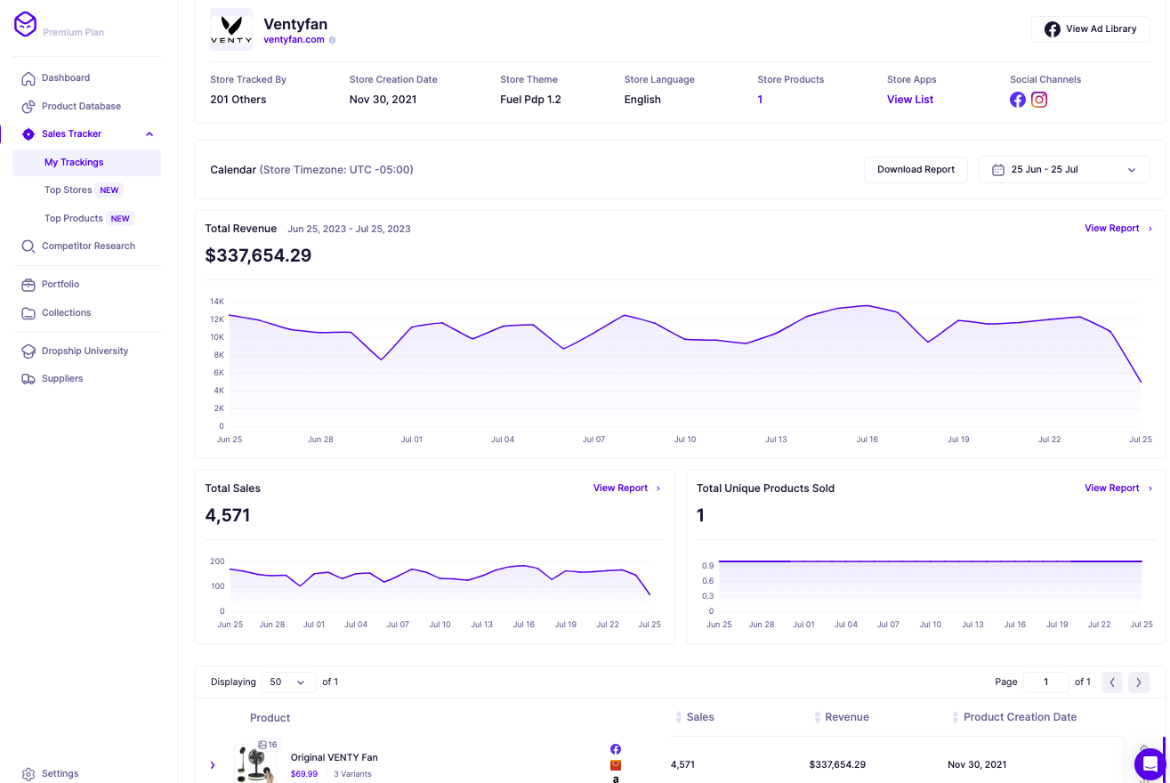Open the Dashboard from the sidebar

point(66,77)
